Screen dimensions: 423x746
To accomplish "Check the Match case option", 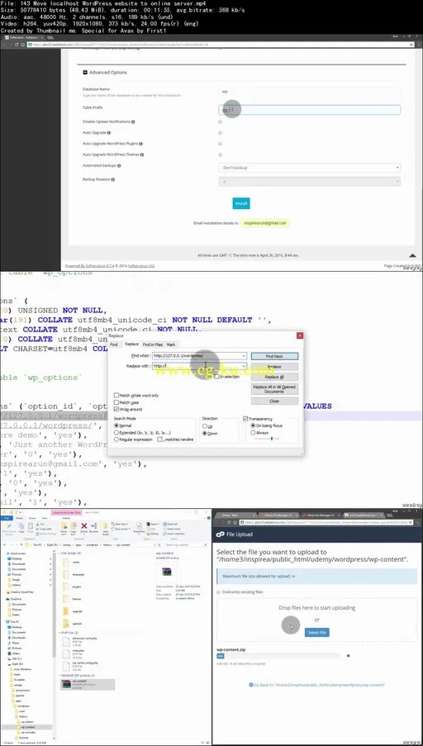I will coord(116,402).
